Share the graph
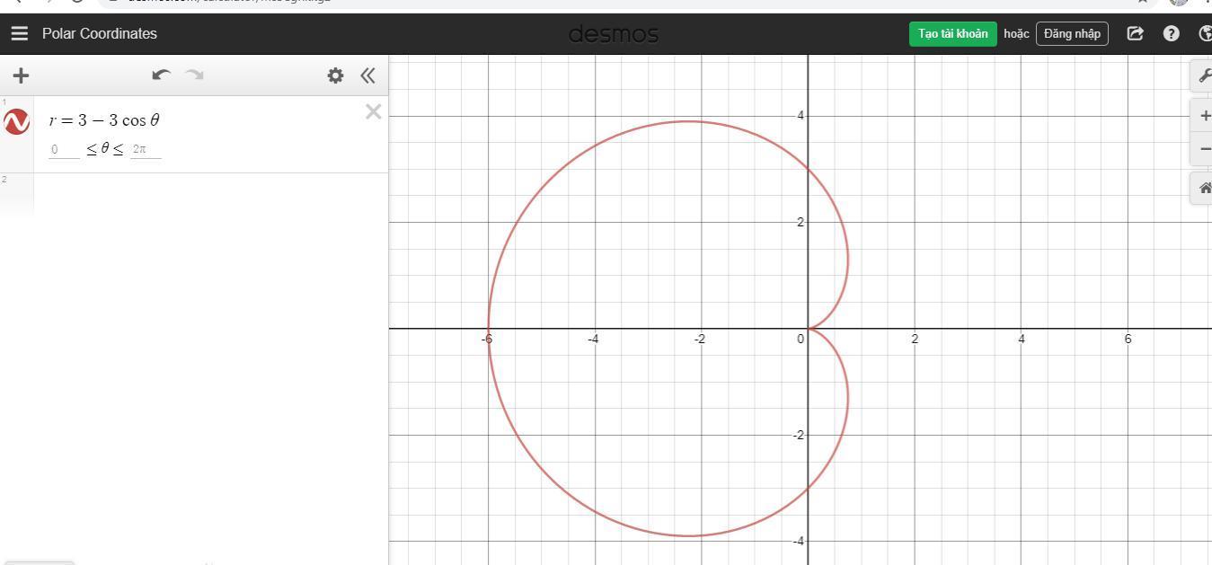The height and width of the screenshot is (565, 1212). click(x=1136, y=33)
